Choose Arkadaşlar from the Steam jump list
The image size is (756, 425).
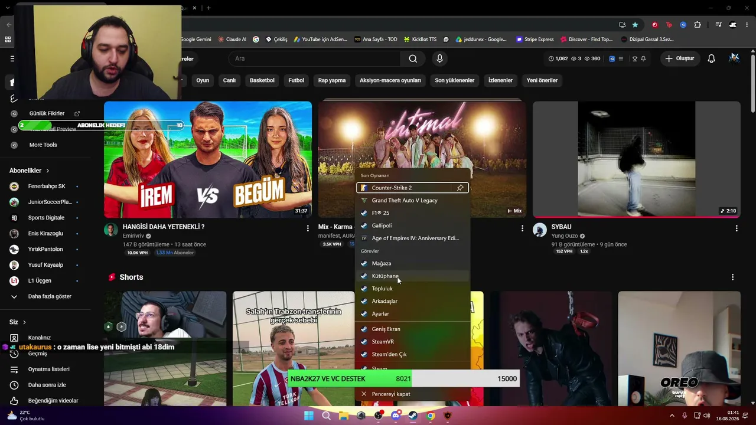tap(412, 301)
